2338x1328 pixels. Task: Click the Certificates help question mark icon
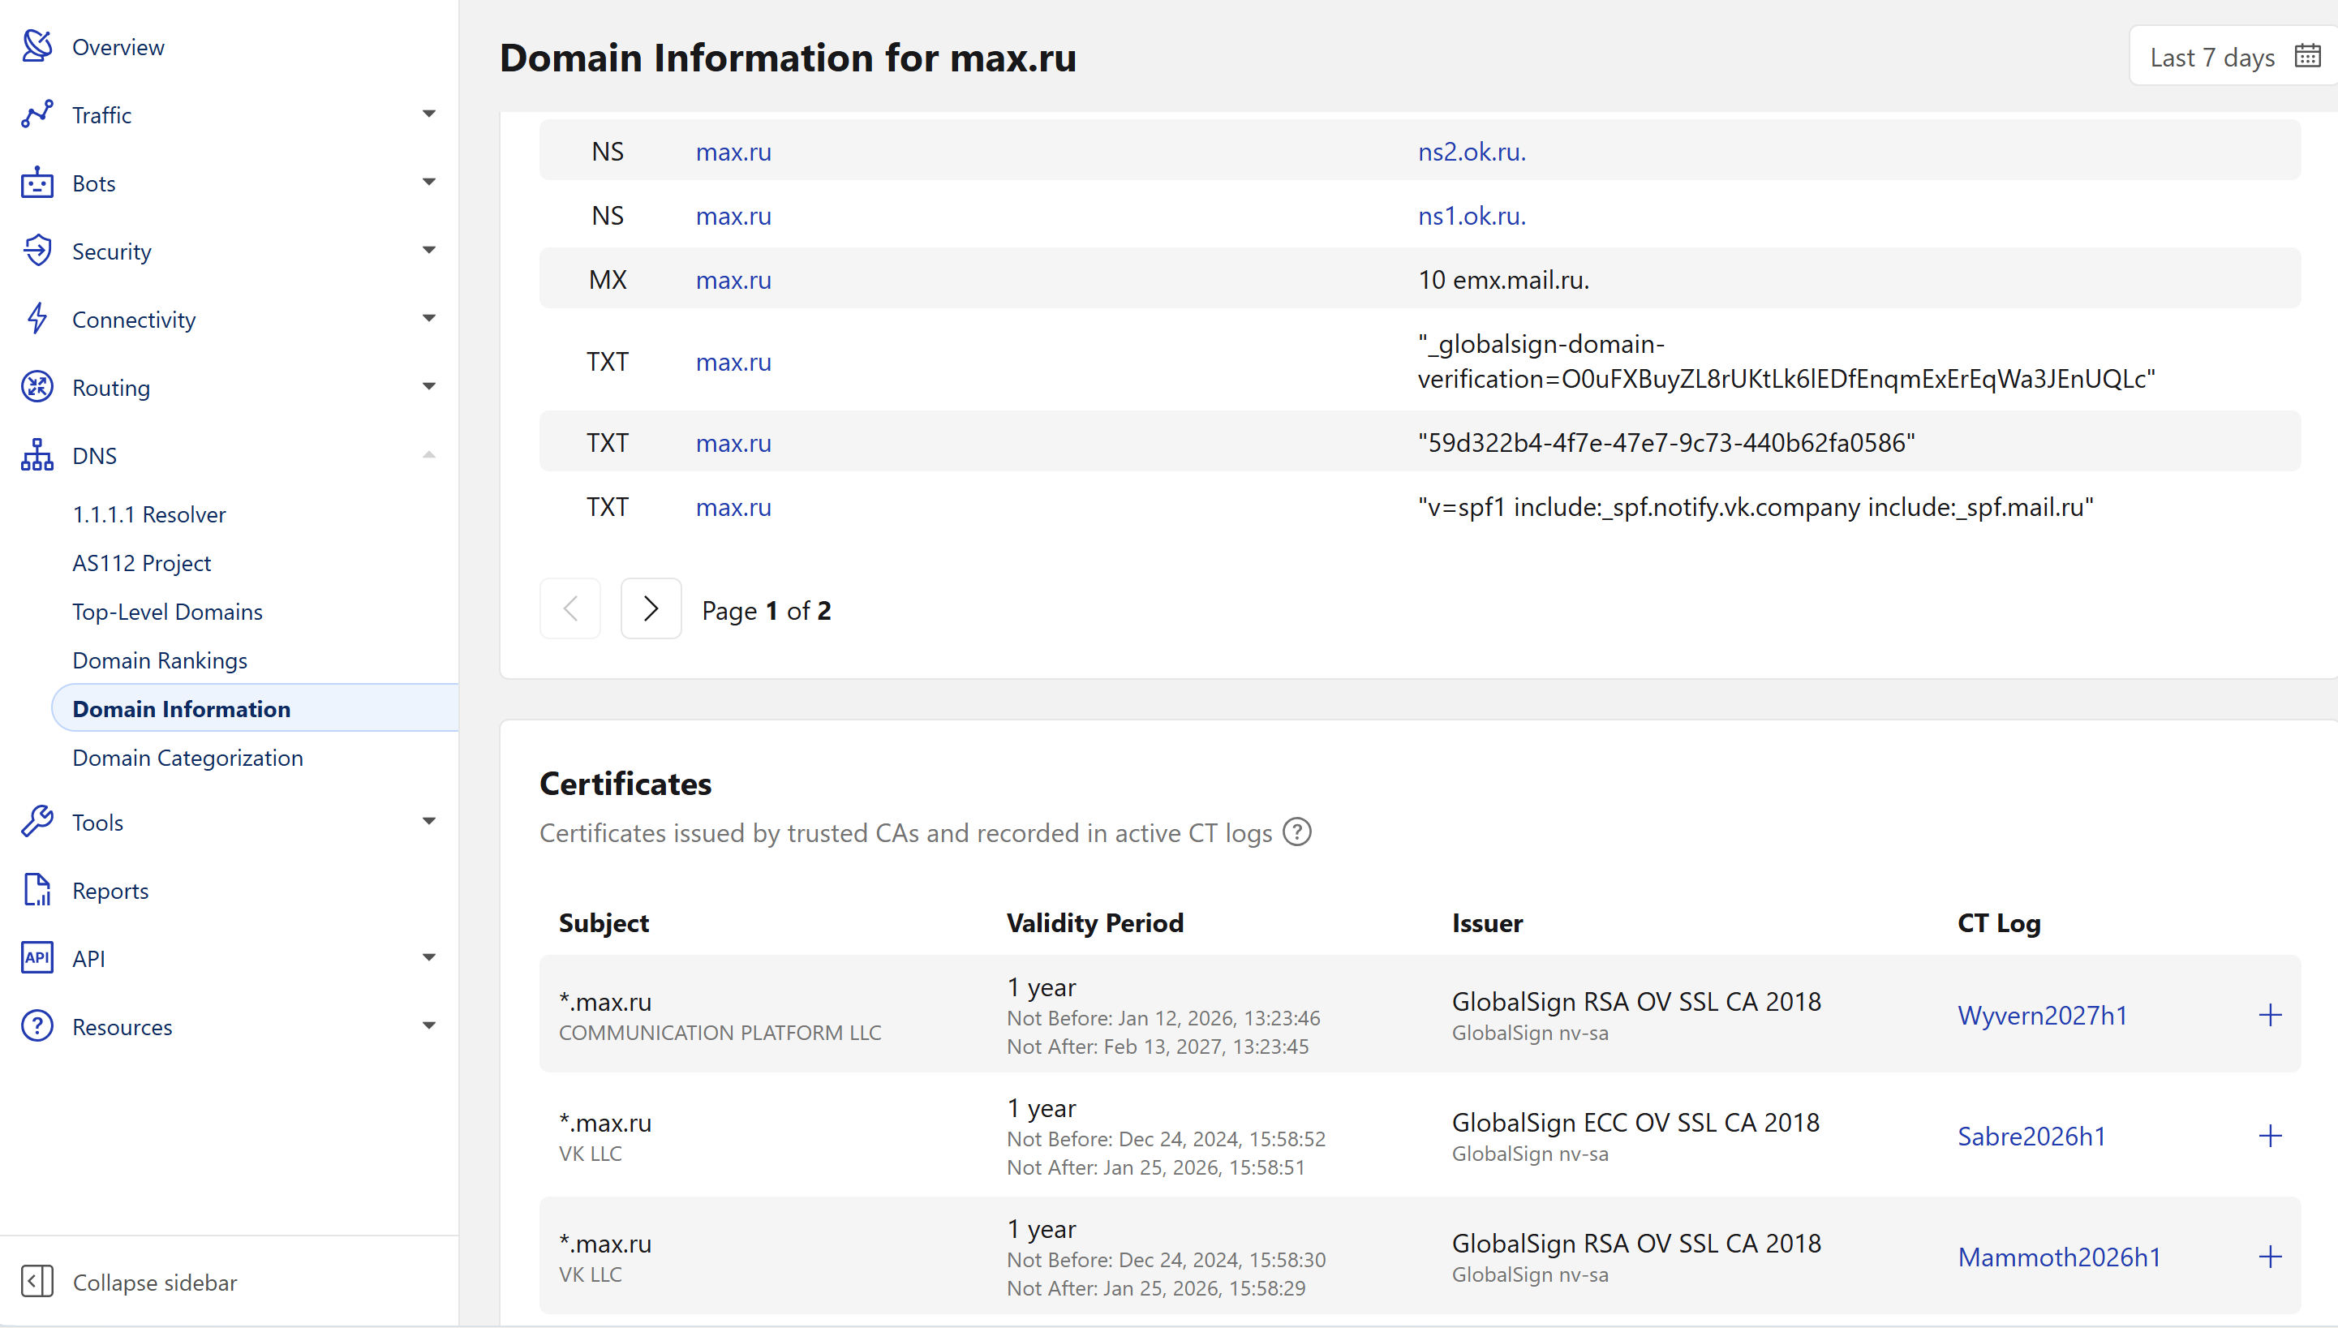[1296, 832]
